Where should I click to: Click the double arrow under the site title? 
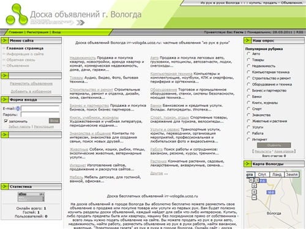tap(80, 23)
